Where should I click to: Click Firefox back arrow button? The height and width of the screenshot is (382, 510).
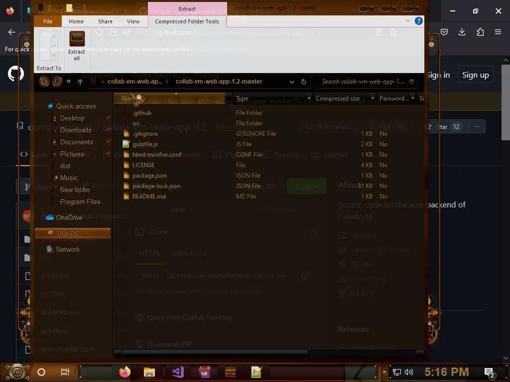(12, 32)
